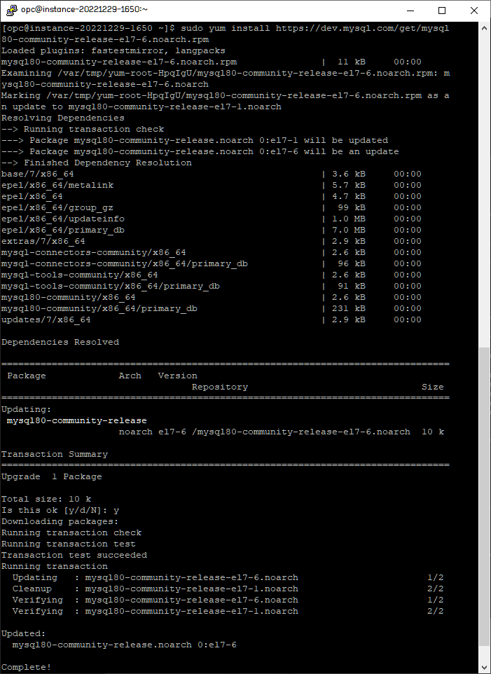491x674 pixels.
Task: Click the 'Arch' column header
Action: pos(130,376)
